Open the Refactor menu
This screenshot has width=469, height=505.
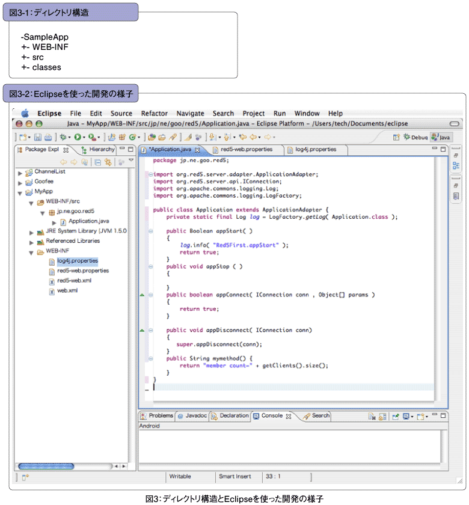155,114
